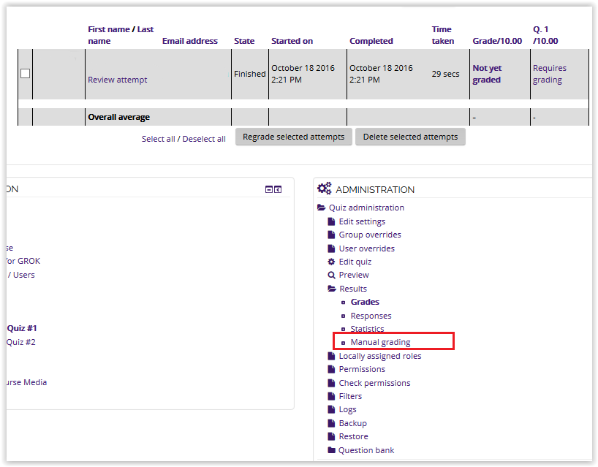This screenshot has height=467, width=598.
Task: Open Users link in navigation block
Action: [24, 275]
